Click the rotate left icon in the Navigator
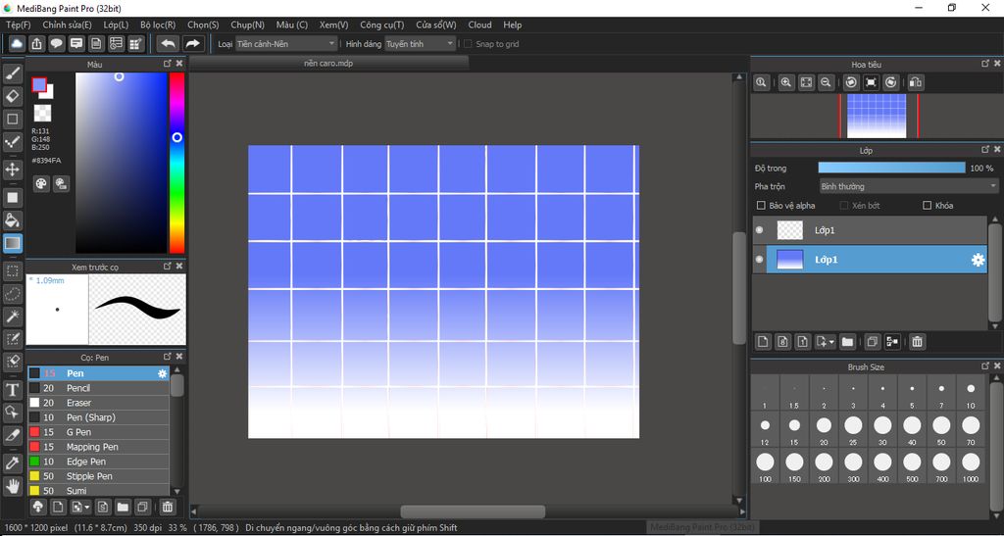 click(x=851, y=82)
